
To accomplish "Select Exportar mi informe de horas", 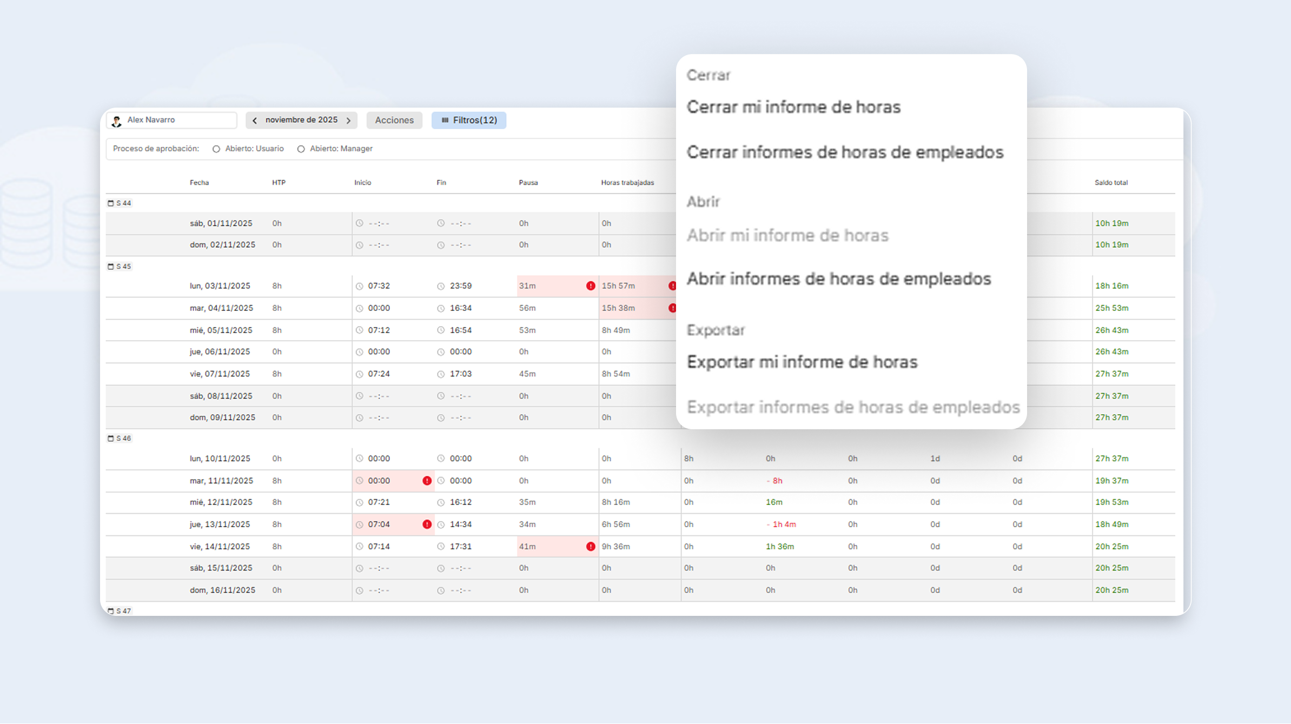I will click(x=802, y=362).
